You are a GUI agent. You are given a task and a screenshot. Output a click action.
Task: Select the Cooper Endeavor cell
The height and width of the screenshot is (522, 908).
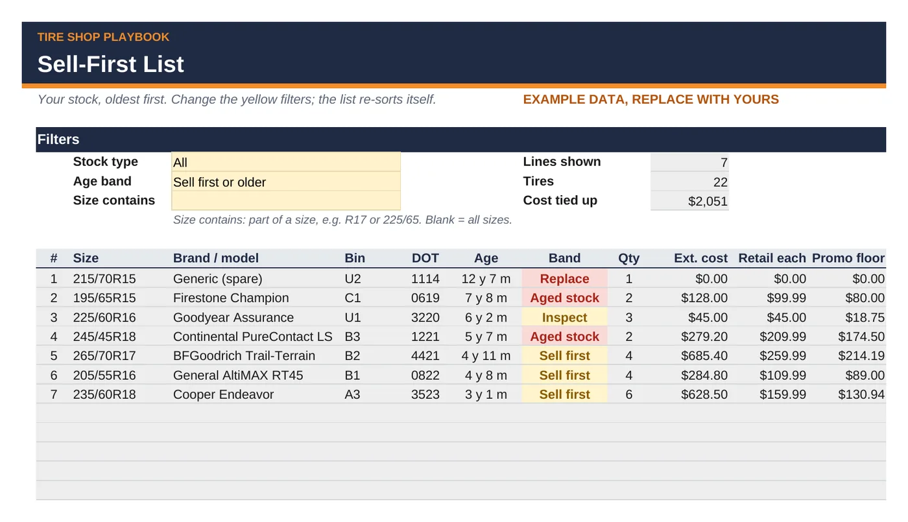pyautogui.click(x=224, y=395)
